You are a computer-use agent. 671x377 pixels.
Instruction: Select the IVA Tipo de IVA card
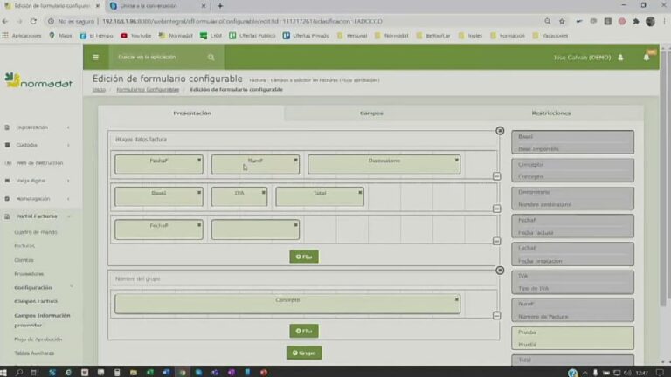click(572, 282)
